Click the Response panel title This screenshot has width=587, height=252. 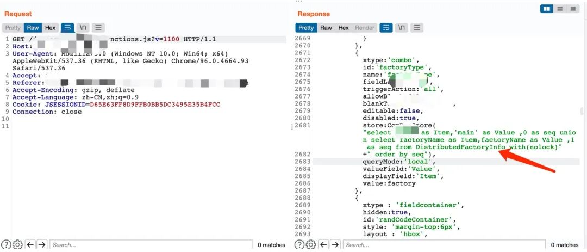pyautogui.click(x=314, y=14)
